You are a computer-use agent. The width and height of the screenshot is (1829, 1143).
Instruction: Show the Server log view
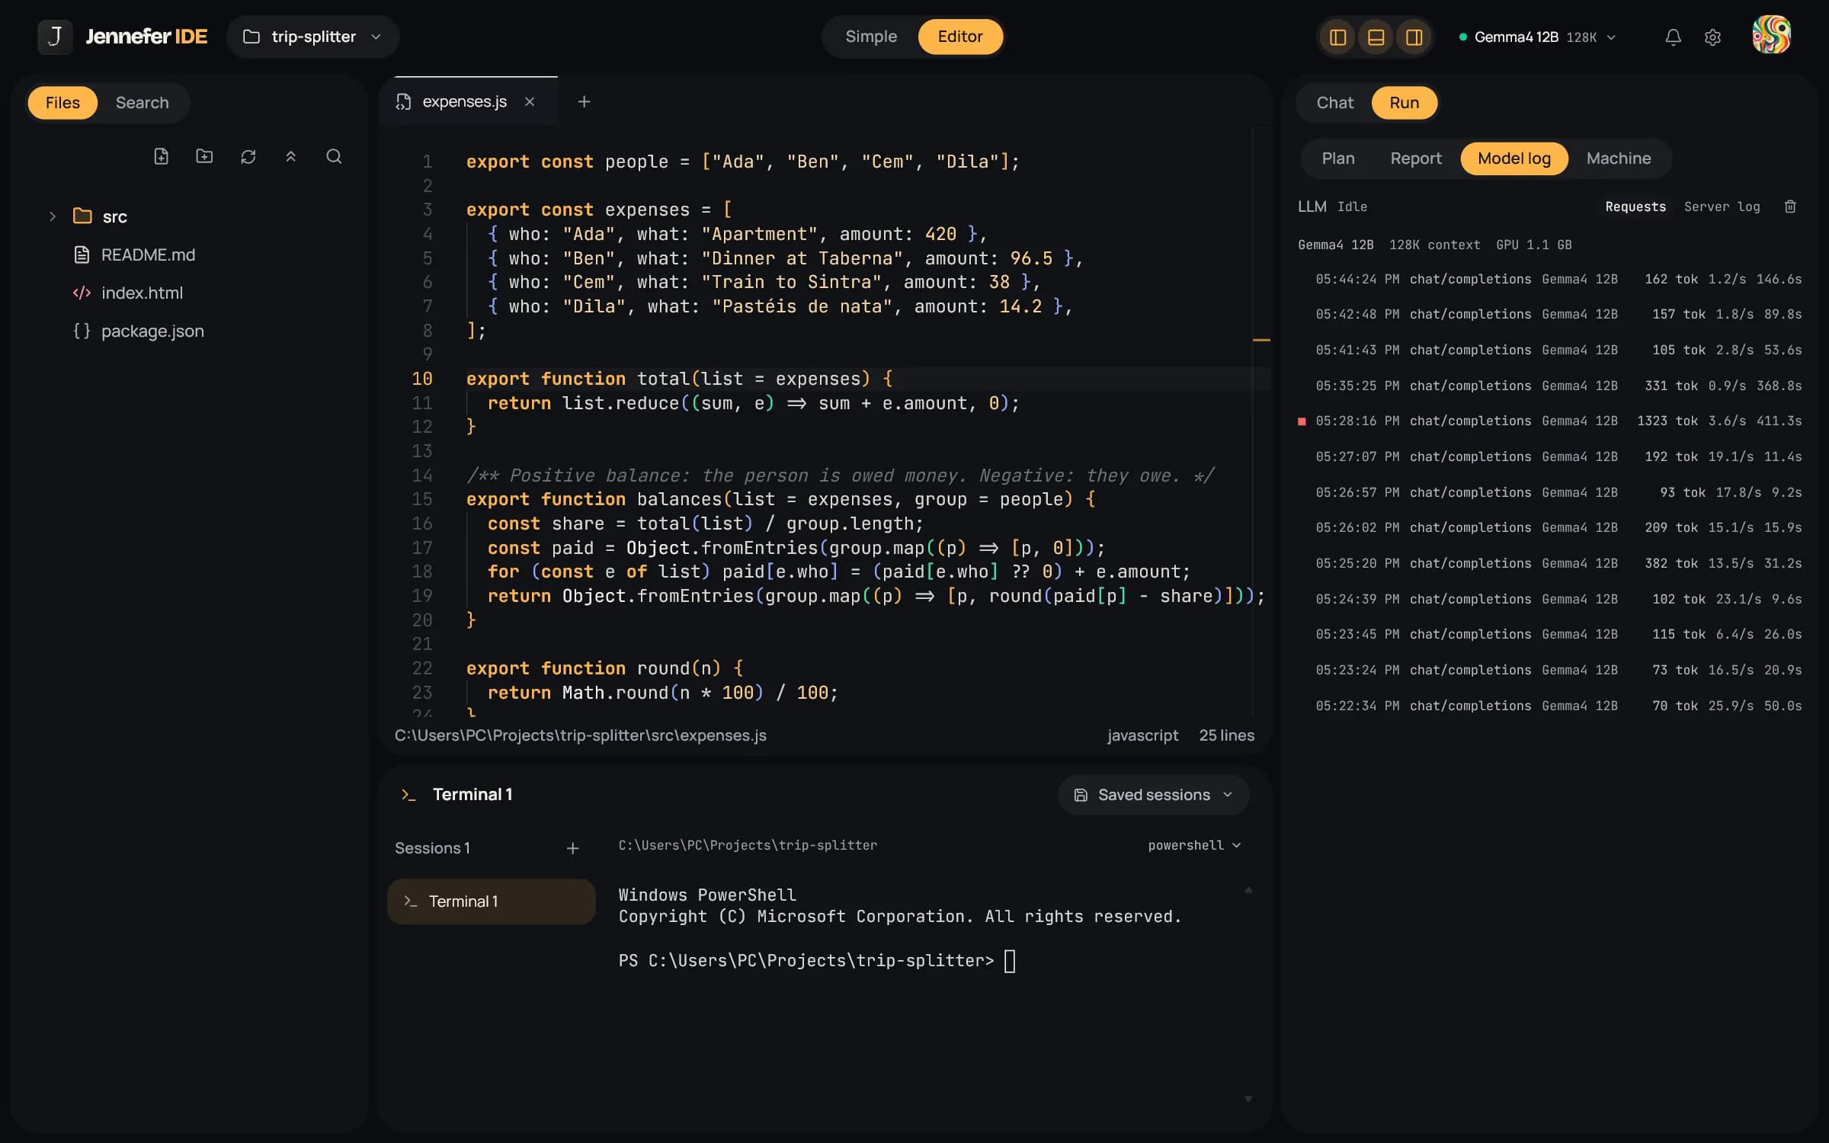(1722, 207)
